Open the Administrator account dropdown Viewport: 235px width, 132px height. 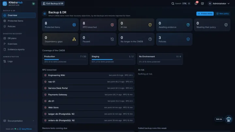(x=219, y=4)
